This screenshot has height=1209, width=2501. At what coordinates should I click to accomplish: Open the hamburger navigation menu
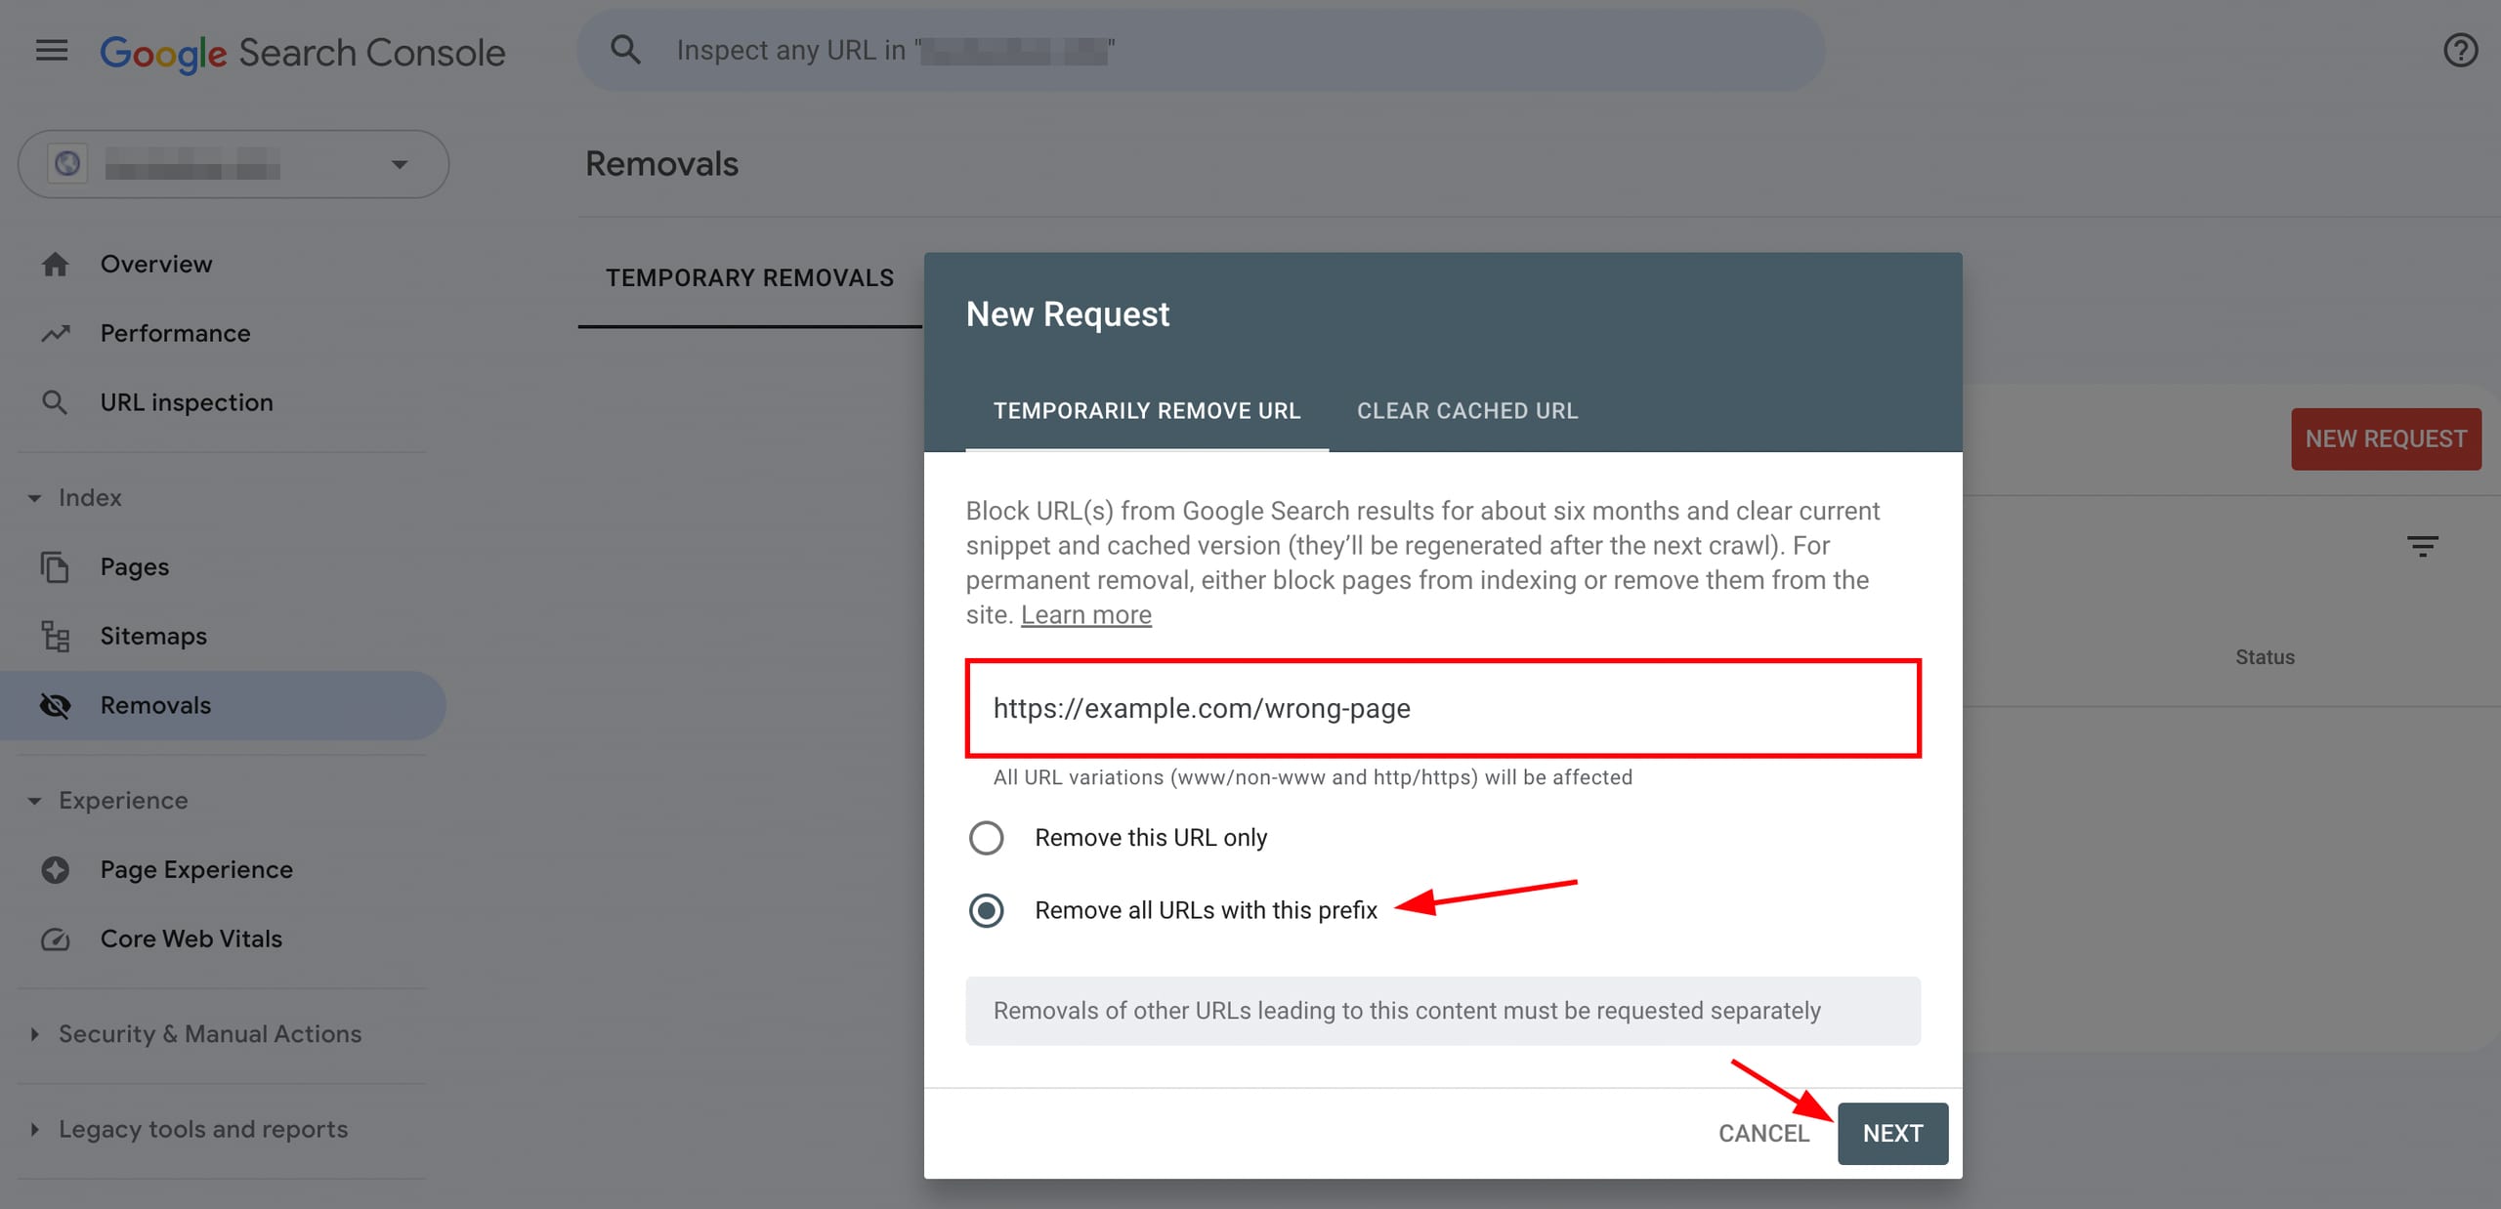[51, 50]
